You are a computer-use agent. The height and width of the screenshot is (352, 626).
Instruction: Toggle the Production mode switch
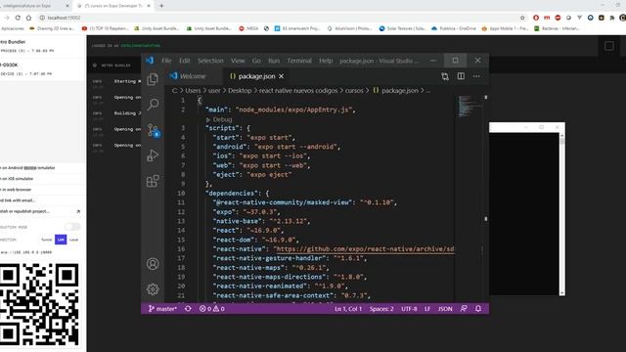pos(72,227)
